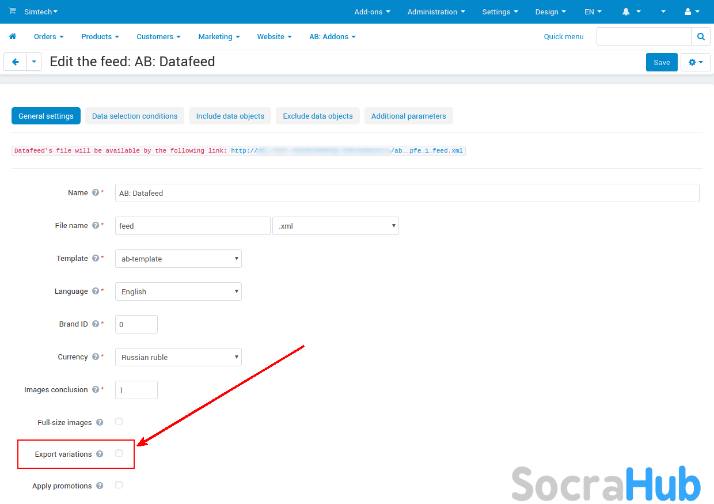
Task: Open the EN language selector
Action: 593,12
